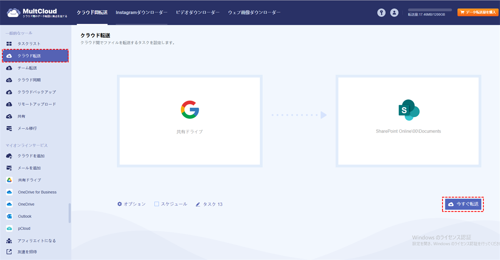Select チーム転送 in the sidebar

point(27,68)
